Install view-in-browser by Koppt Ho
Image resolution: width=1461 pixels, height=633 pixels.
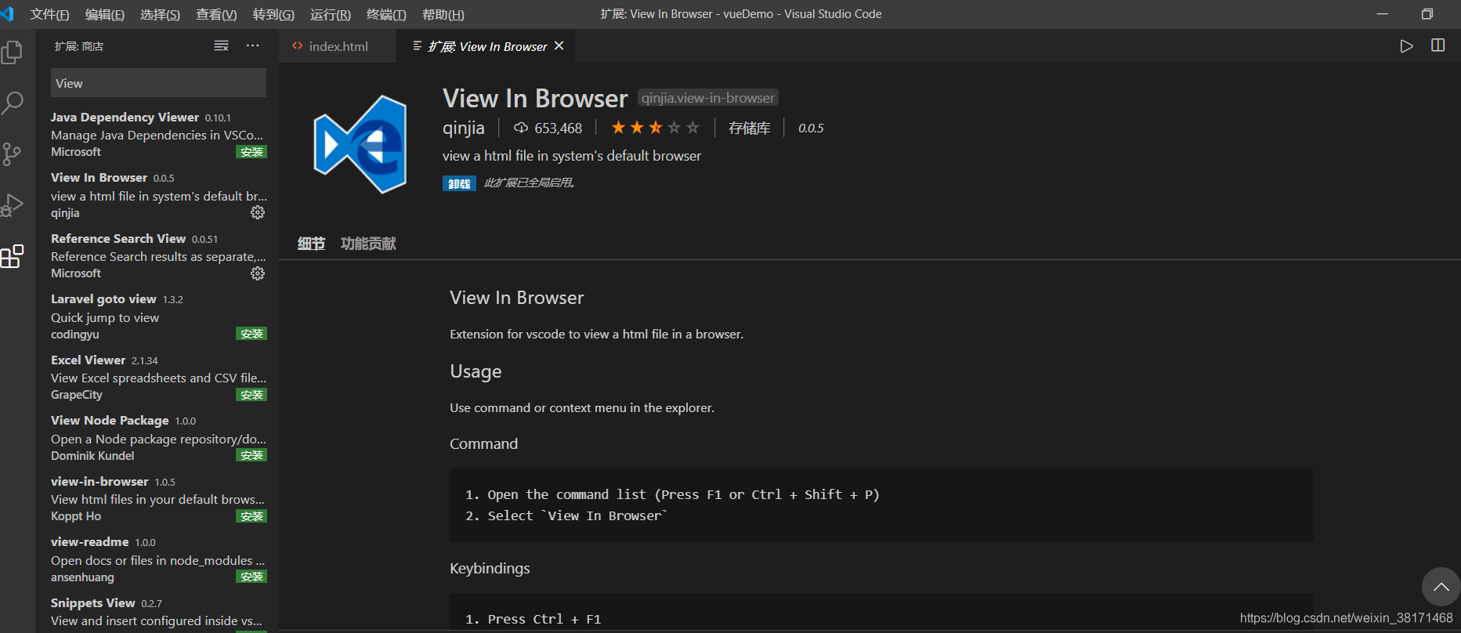(251, 516)
